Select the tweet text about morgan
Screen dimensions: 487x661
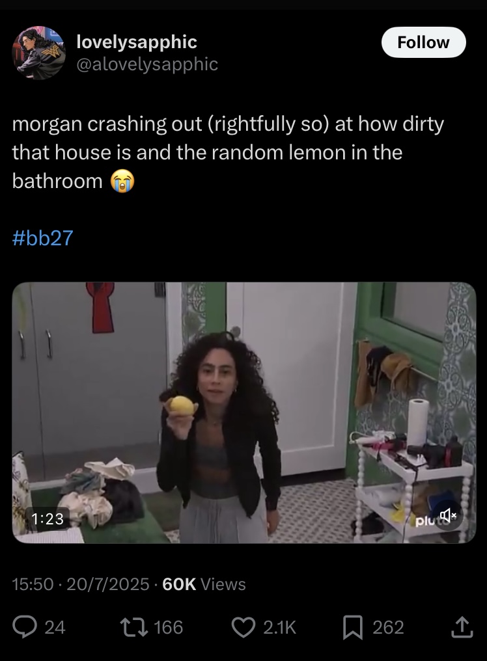click(x=228, y=153)
